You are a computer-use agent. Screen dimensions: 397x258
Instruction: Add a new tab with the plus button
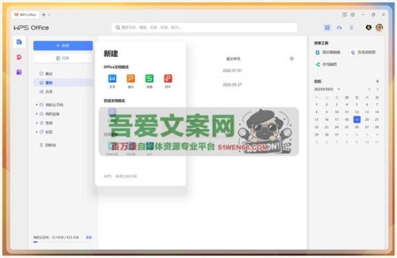coord(44,15)
